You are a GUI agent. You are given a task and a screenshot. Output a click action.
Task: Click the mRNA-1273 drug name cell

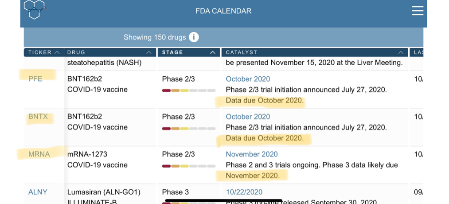coord(87,154)
